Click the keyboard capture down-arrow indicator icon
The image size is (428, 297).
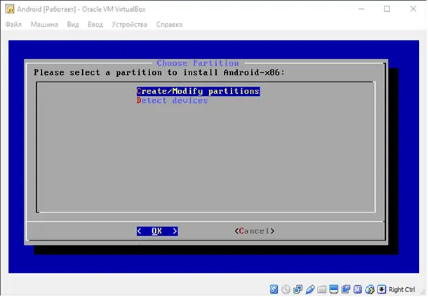[x=382, y=289]
